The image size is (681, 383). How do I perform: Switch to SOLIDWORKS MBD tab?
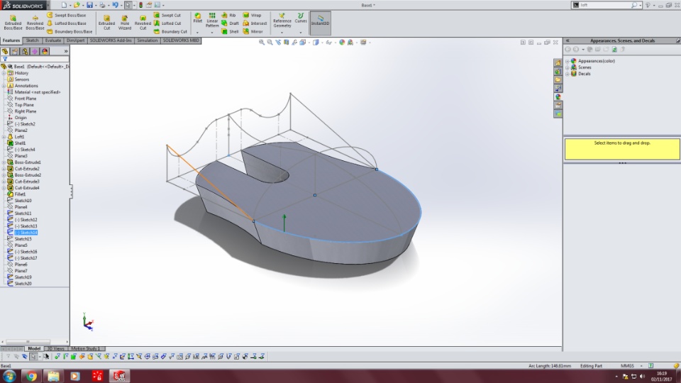pyautogui.click(x=181, y=40)
